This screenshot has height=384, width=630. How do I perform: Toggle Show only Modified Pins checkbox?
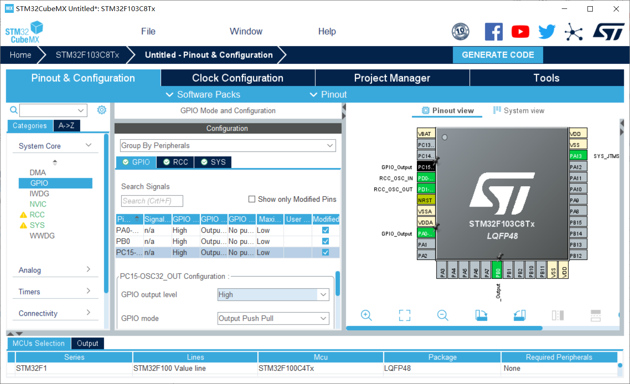(252, 199)
